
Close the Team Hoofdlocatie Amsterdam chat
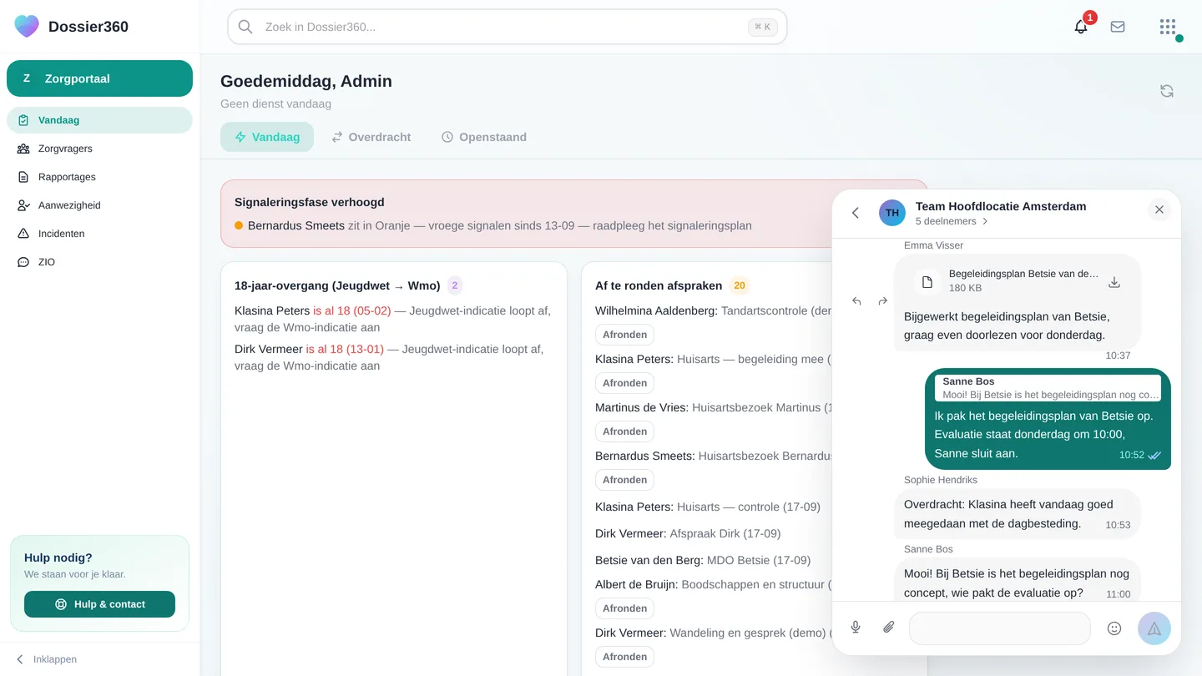1159,210
